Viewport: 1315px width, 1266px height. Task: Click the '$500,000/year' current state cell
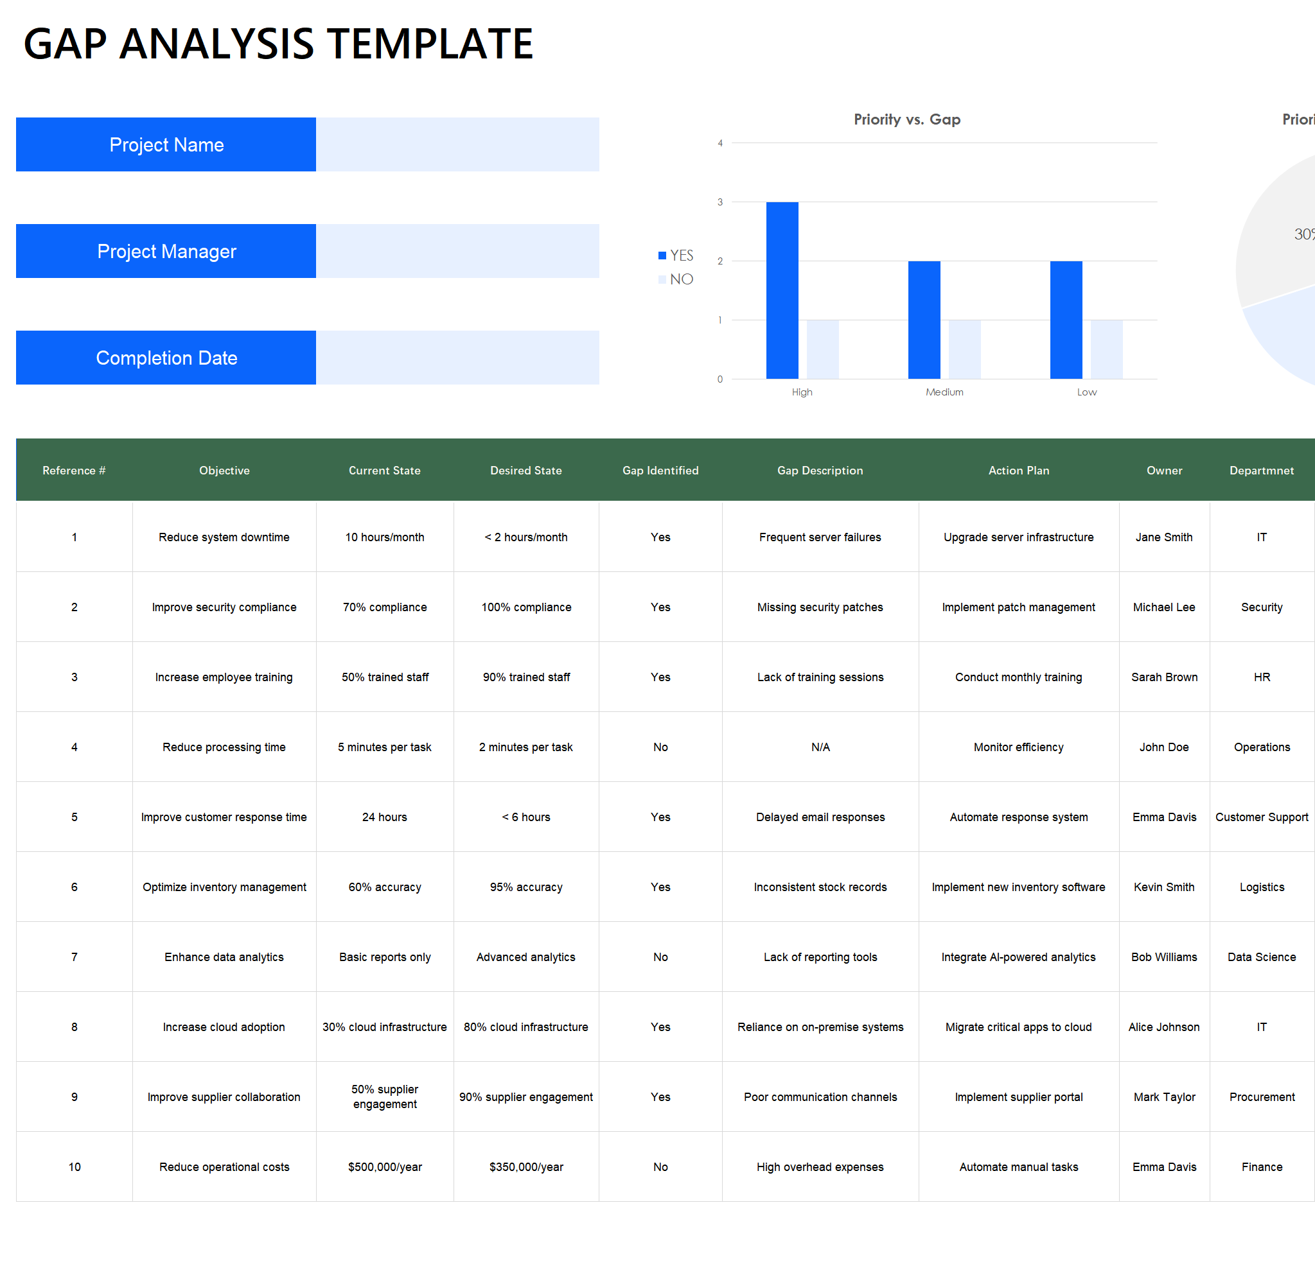(x=384, y=1166)
